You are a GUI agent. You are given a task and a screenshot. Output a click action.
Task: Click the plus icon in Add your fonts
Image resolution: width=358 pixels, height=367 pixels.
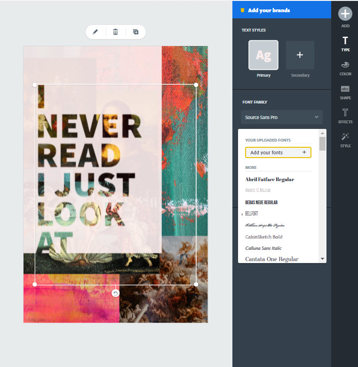pyautogui.click(x=304, y=152)
